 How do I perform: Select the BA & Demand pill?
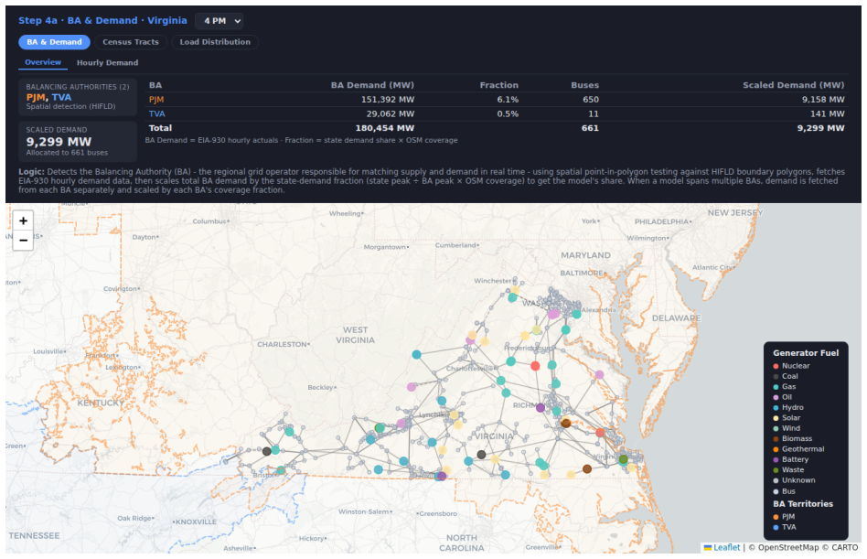[x=54, y=42]
